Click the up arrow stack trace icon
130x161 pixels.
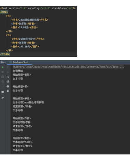click(x=8, y=68)
